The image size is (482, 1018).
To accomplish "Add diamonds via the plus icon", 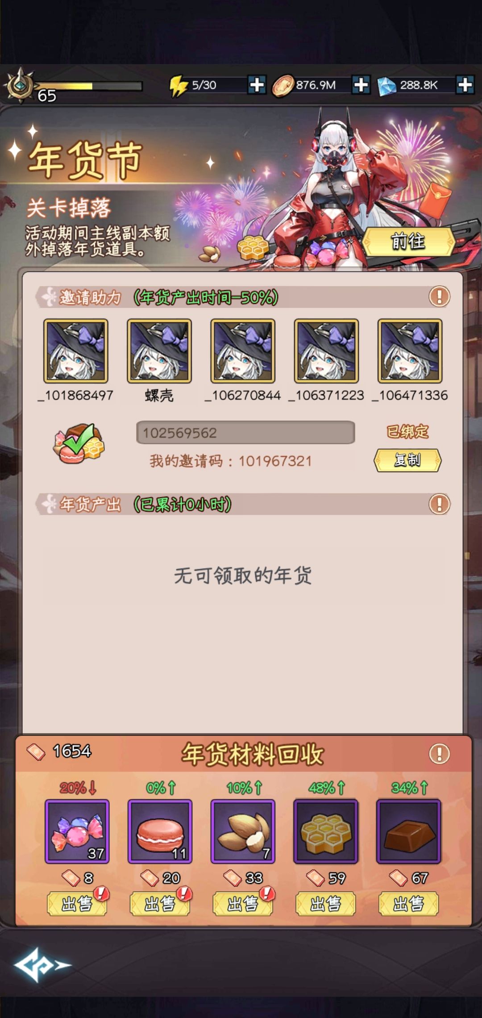I will coord(465,84).
